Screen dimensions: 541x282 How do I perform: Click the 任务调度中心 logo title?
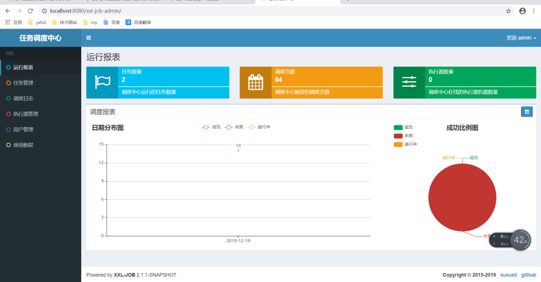pyautogui.click(x=41, y=38)
